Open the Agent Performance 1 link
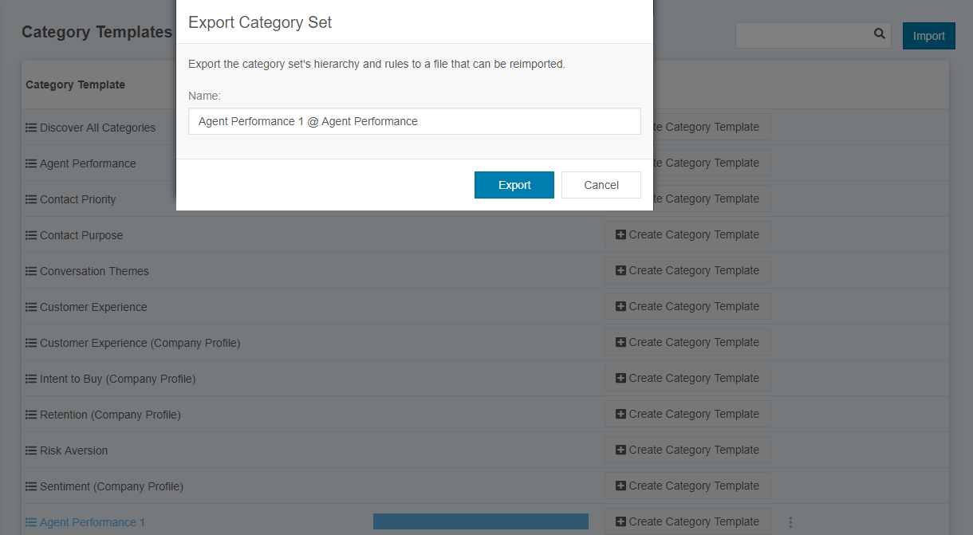Viewport: 973px width, 535px height. click(x=93, y=522)
